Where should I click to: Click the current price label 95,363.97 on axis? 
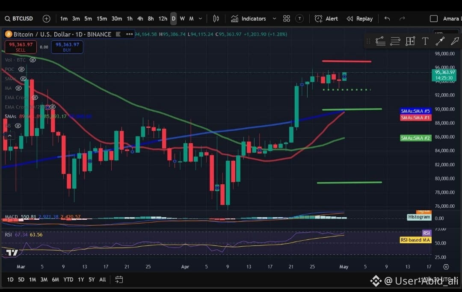click(x=444, y=75)
